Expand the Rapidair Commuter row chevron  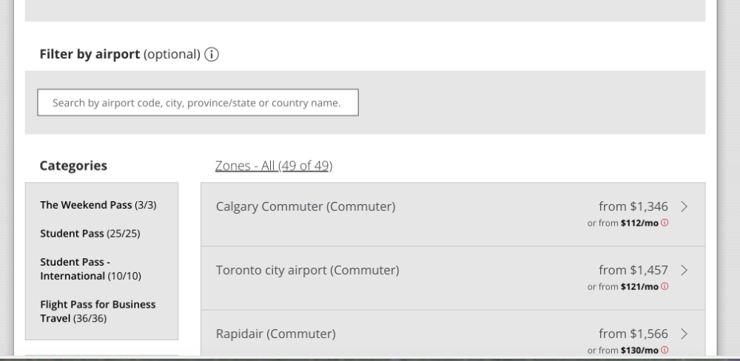click(x=684, y=334)
